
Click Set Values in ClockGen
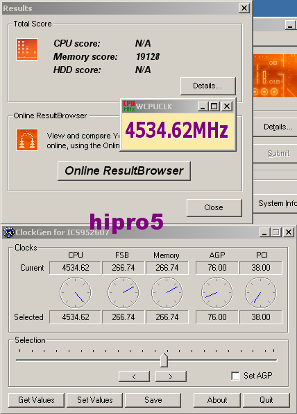[x=95, y=400]
